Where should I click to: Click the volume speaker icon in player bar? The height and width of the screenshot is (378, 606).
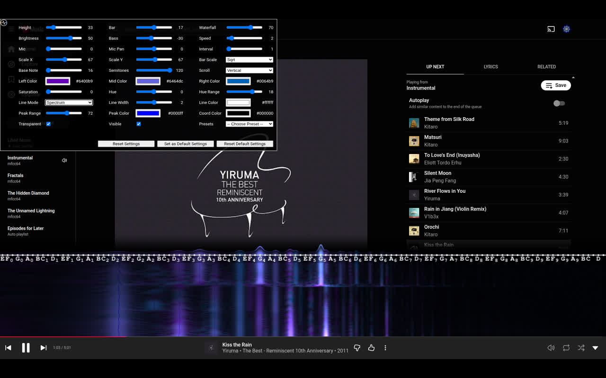(x=551, y=348)
